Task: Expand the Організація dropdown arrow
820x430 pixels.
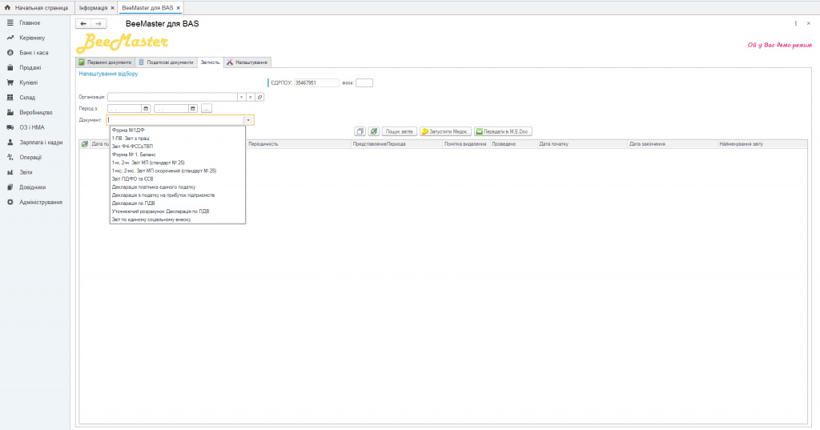Action: [241, 97]
